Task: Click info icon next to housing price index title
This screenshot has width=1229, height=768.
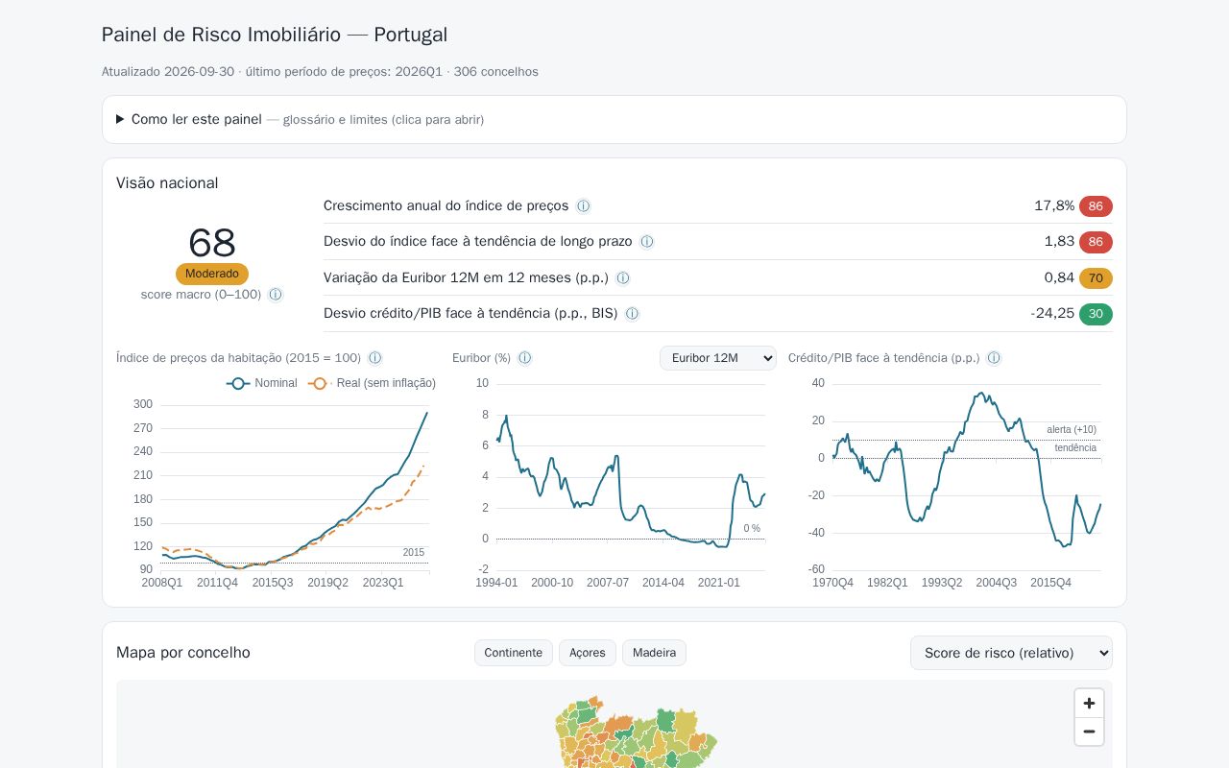Action: tap(374, 358)
